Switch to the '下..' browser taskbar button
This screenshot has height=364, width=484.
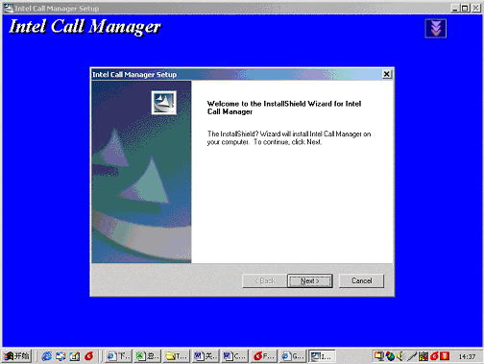(x=118, y=356)
